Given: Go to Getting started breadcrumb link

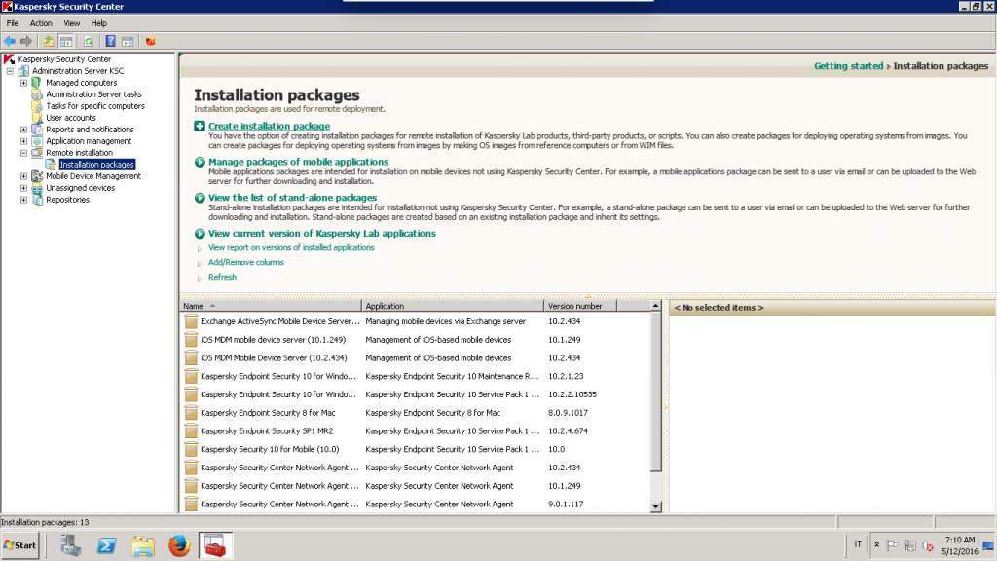Looking at the screenshot, I should click(x=849, y=66).
